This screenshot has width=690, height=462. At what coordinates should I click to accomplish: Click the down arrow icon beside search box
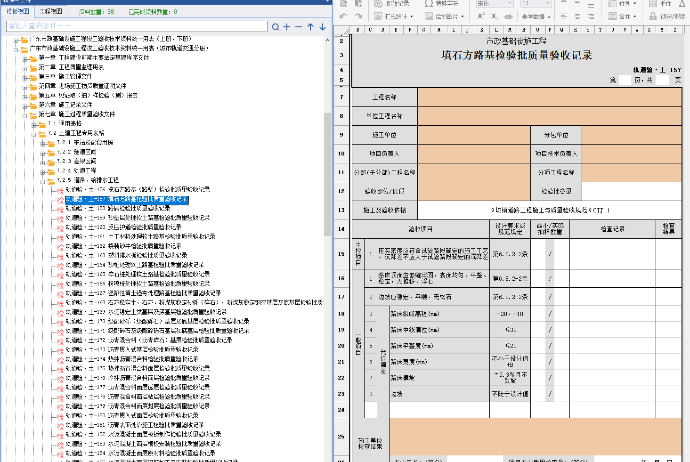tap(323, 27)
